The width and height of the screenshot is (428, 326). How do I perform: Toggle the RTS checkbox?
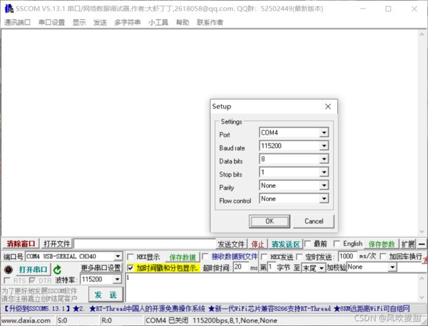click(7, 280)
